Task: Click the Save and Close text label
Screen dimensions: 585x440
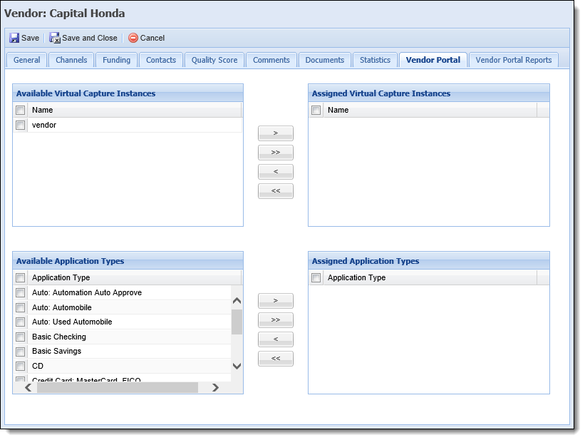Action: coord(90,38)
